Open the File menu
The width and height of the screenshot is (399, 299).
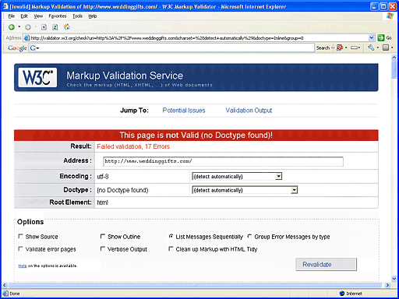[12, 16]
